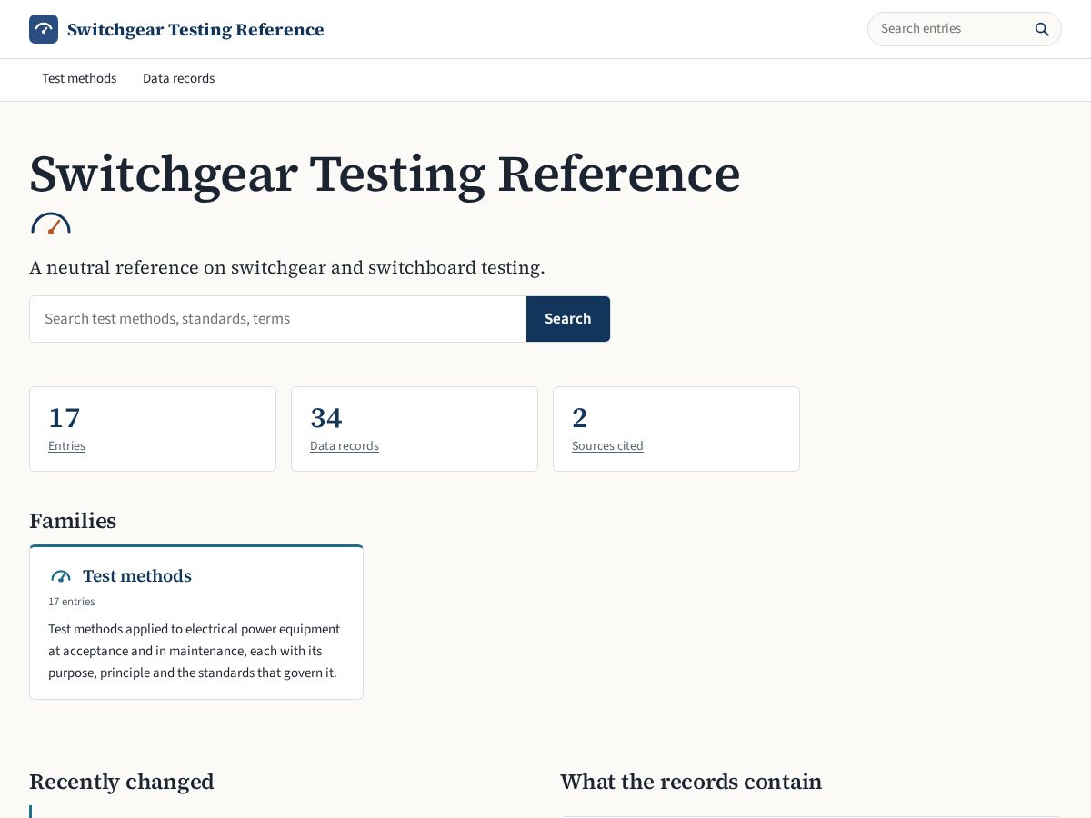Click the Switchgear Testing Reference site title link
Viewport: 1091px width, 818px height.
pyautogui.click(x=195, y=29)
